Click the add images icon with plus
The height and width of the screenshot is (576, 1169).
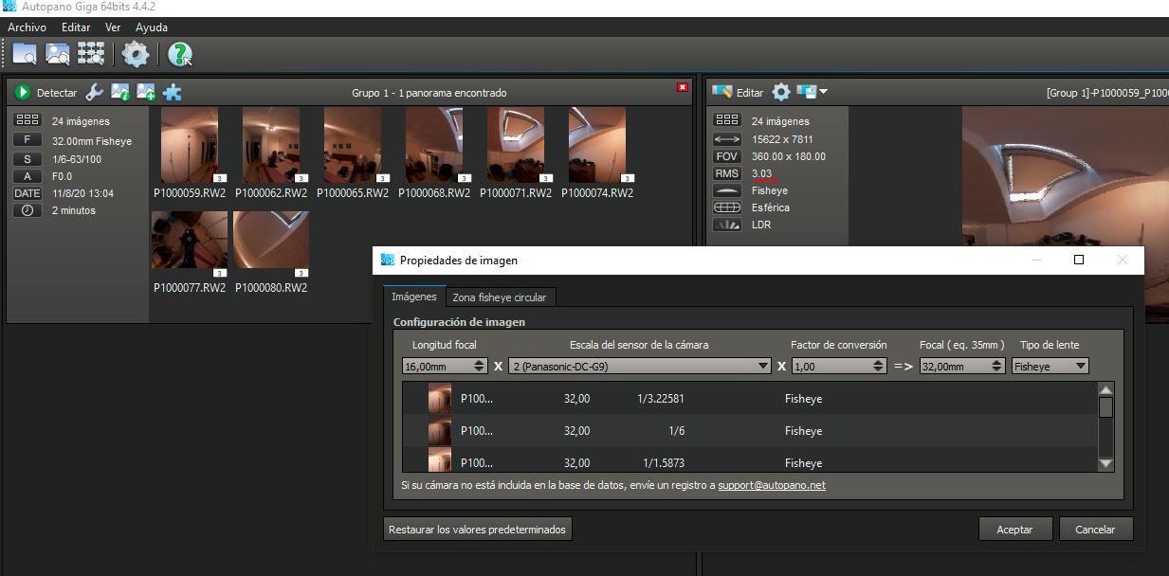tap(146, 93)
